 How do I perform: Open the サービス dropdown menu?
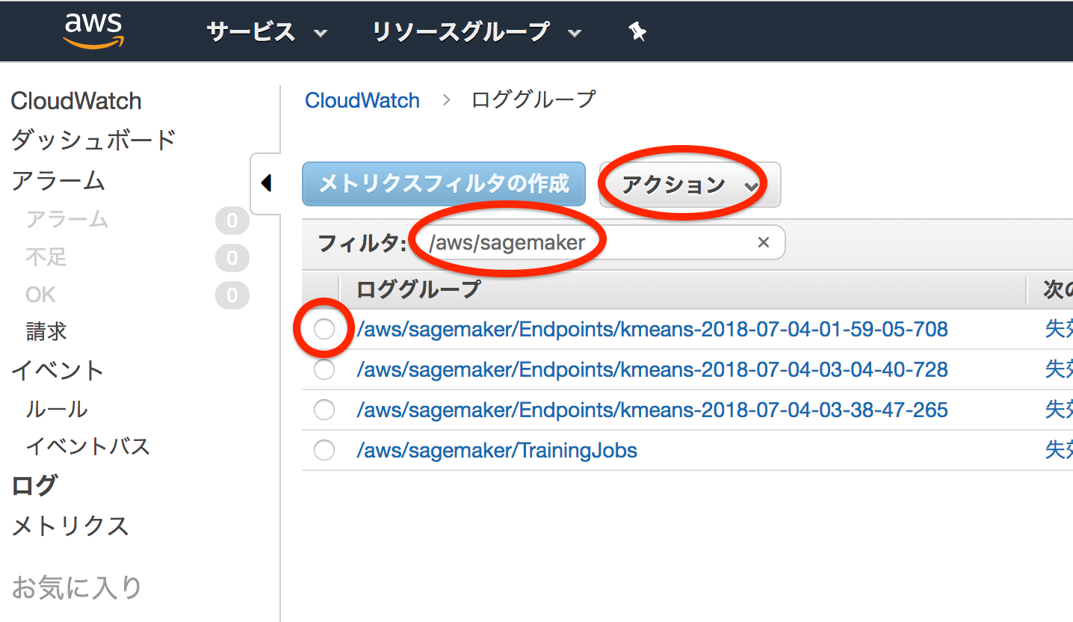tap(267, 32)
